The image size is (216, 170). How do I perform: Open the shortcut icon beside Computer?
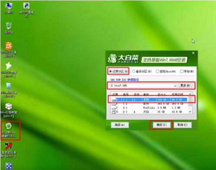coord(26,10)
